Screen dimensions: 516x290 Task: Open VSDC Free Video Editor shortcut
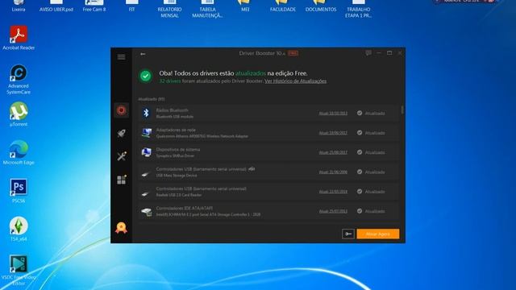(19, 271)
